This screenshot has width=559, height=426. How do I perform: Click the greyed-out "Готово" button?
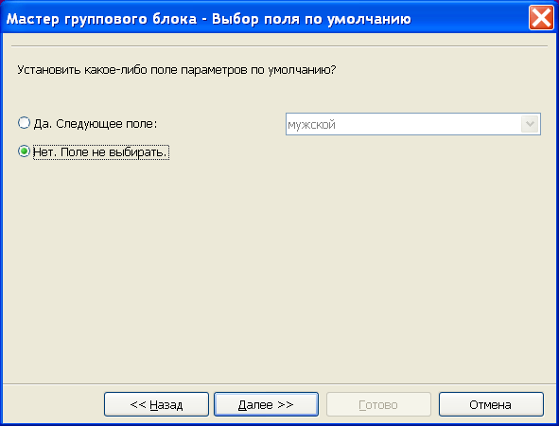(x=378, y=404)
